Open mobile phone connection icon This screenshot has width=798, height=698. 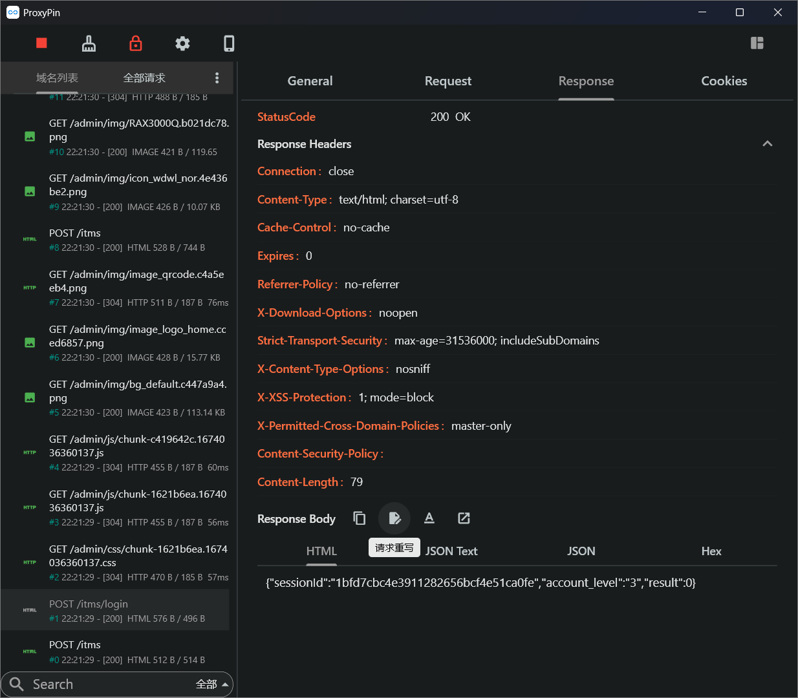(x=229, y=43)
